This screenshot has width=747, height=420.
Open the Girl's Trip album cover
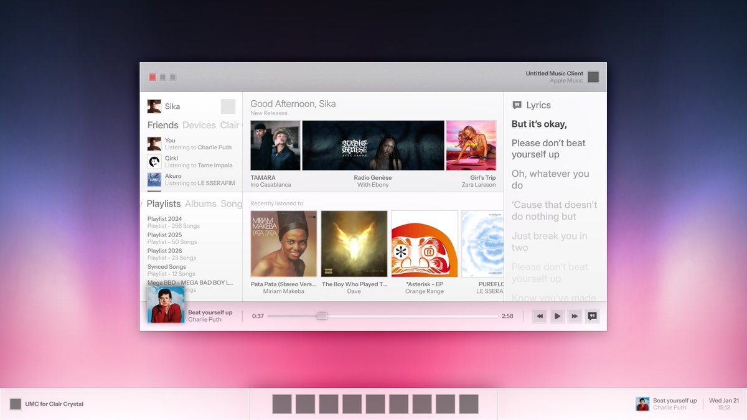pyautogui.click(x=471, y=146)
